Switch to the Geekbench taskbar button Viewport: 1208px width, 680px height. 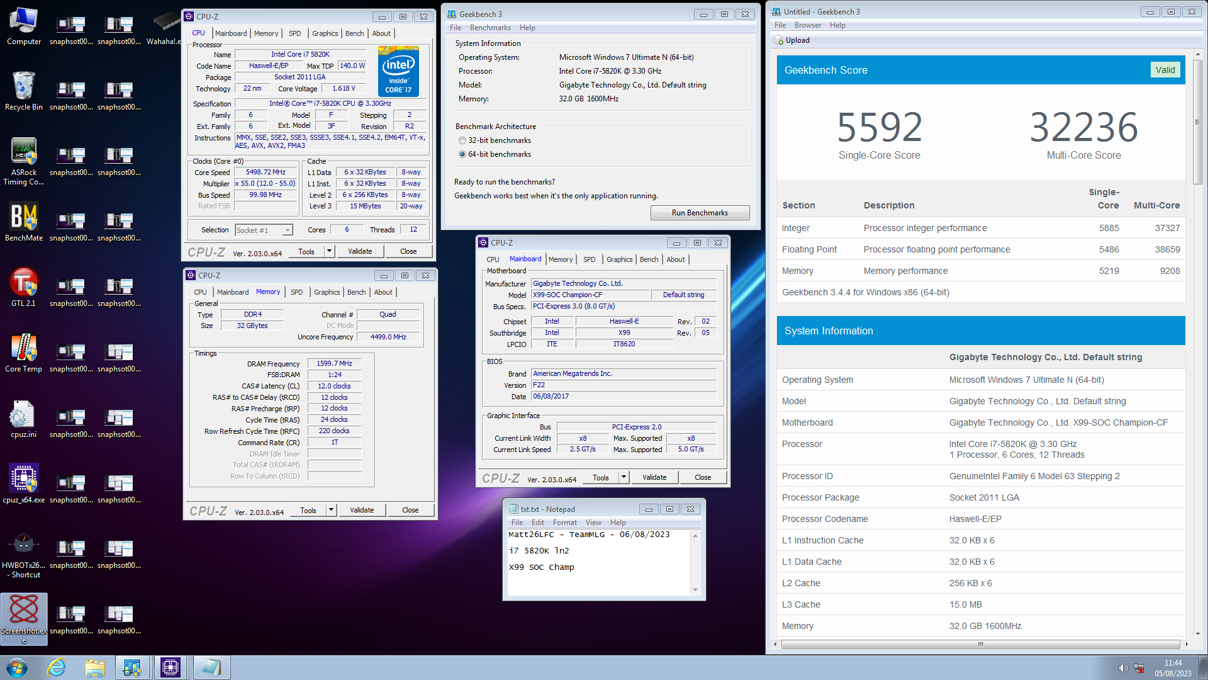tap(132, 667)
